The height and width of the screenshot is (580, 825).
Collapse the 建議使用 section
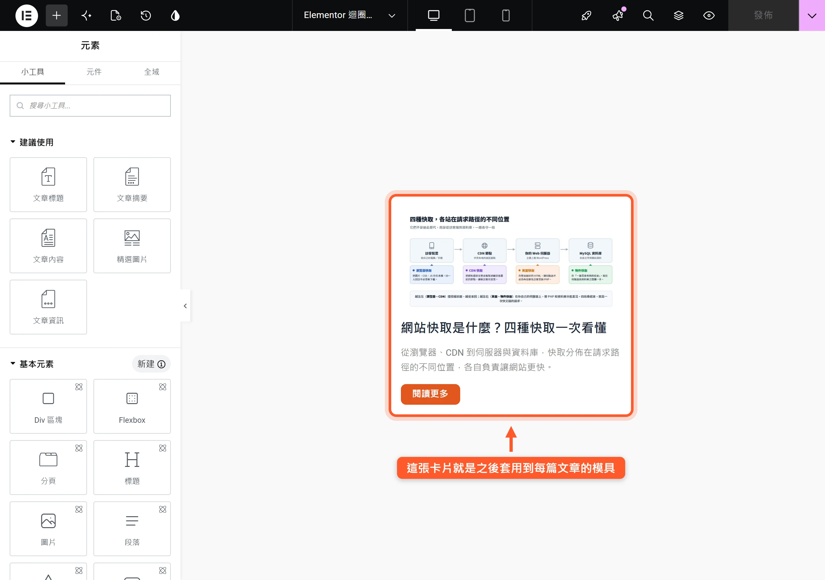tap(32, 142)
